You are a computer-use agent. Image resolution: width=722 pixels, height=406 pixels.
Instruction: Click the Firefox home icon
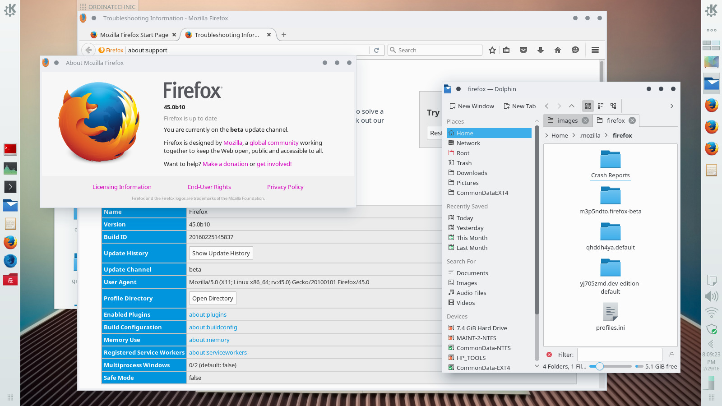tap(558, 50)
